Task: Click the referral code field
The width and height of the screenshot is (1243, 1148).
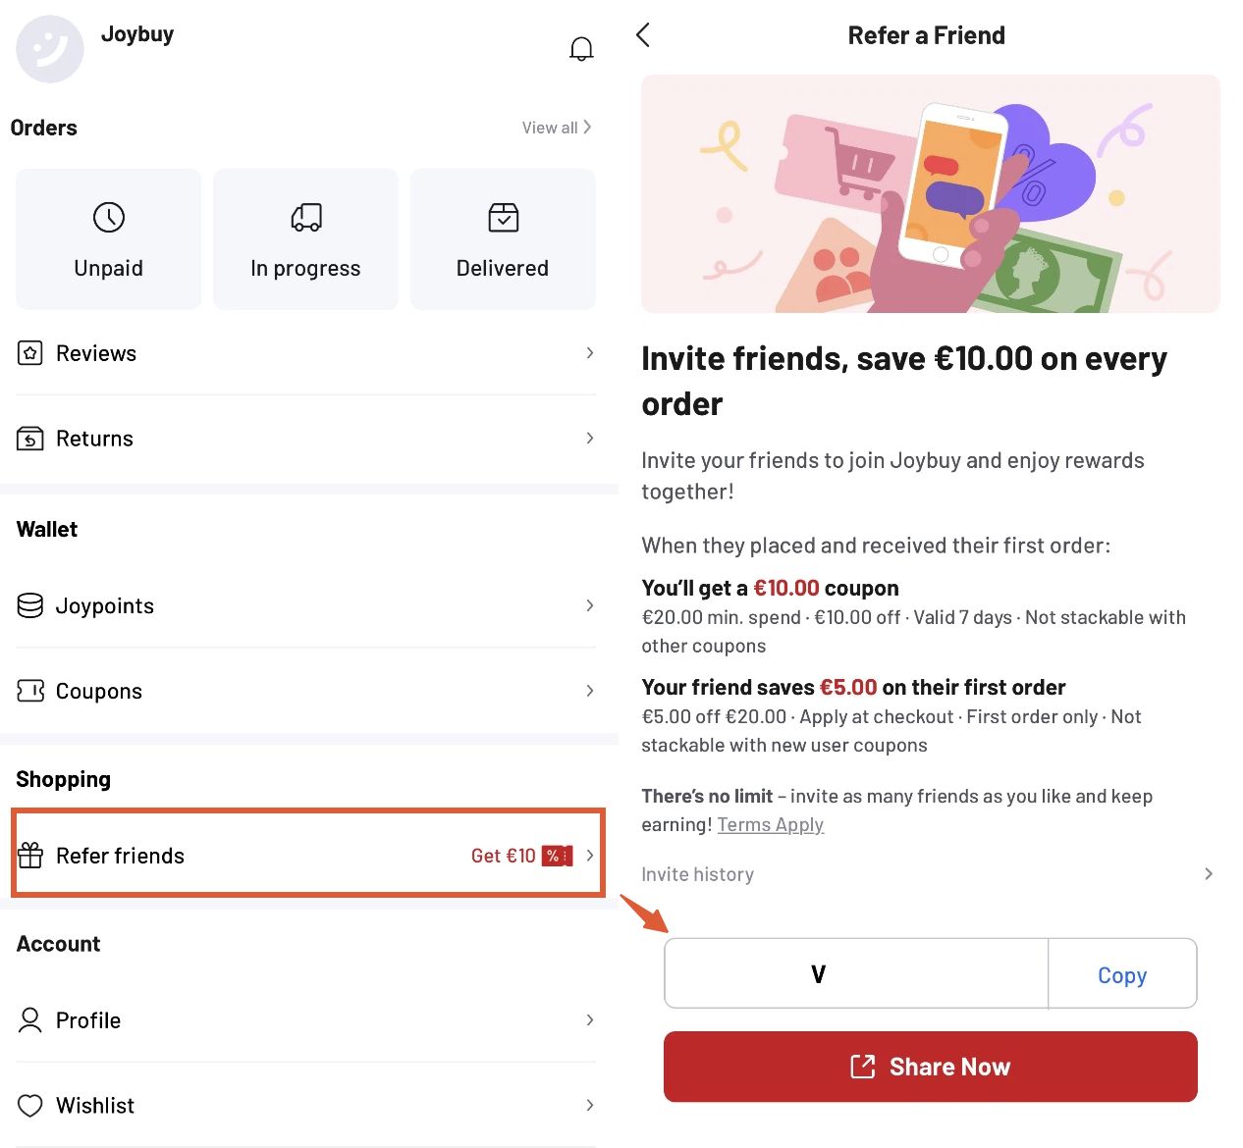Action: [856, 973]
